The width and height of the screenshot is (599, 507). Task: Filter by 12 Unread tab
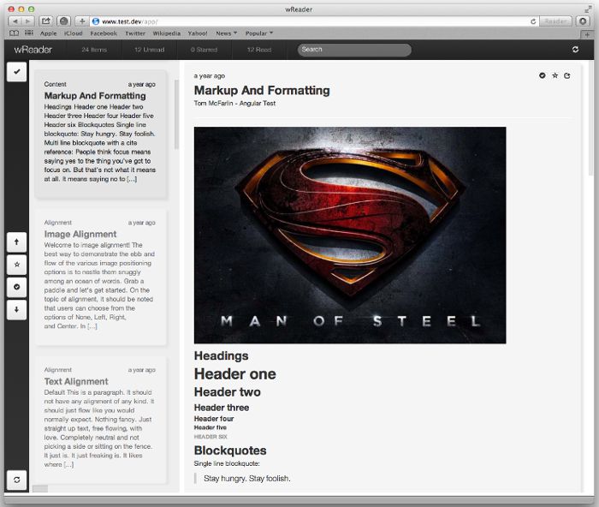(x=150, y=50)
